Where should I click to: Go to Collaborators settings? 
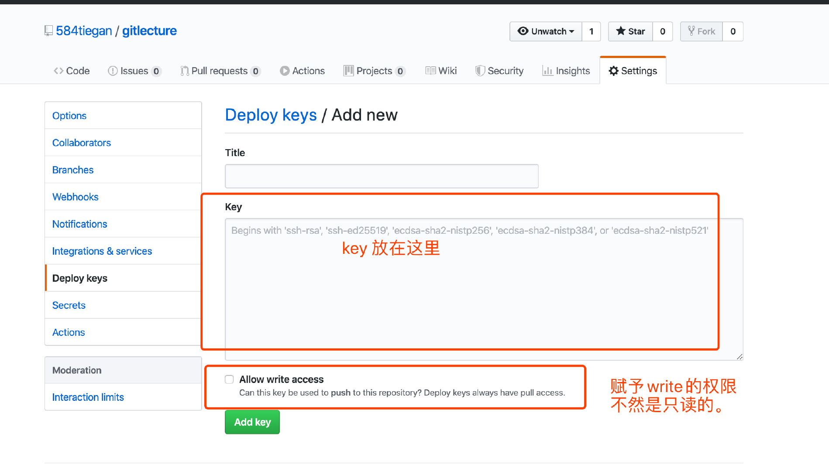coord(123,143)
